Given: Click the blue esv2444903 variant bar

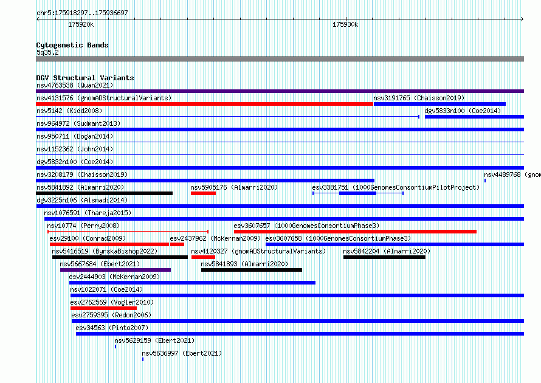Looking at the screenshot, I should [192, 283].
